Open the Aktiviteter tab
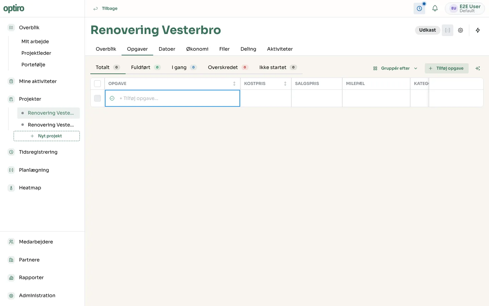 pos(280,49)
